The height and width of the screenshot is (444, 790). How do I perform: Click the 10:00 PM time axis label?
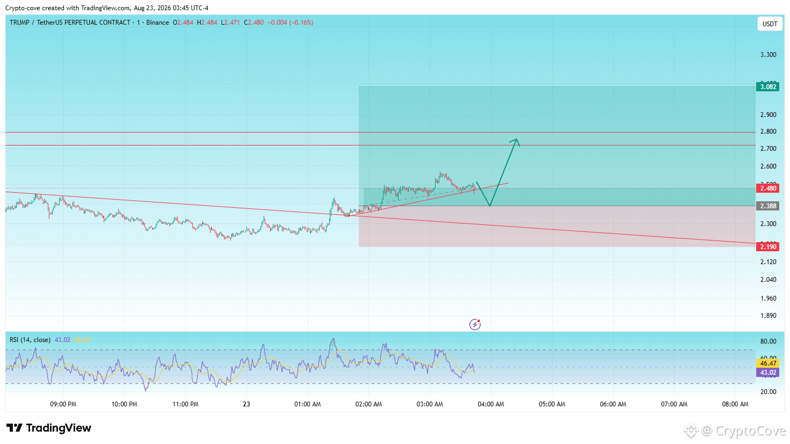tap(124, 404)
